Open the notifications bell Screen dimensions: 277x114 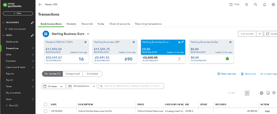[x=265, y=5]
